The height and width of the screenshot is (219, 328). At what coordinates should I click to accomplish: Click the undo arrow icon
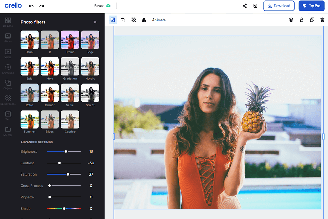[x=31, y=6]
